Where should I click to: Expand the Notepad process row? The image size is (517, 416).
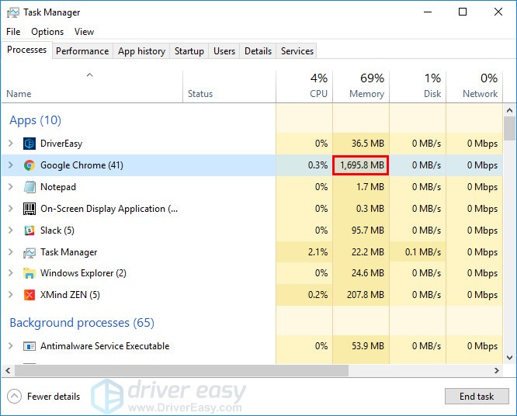coord(11,187)
